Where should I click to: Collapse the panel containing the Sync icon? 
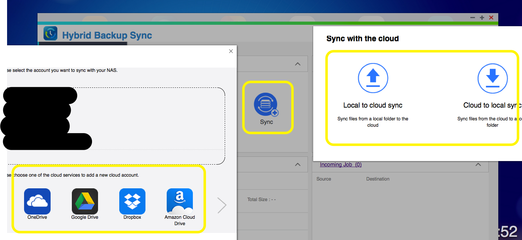(298, 64)
